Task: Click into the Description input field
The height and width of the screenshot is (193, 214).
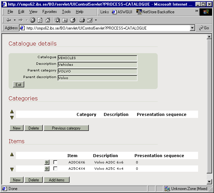Action: 97,65
